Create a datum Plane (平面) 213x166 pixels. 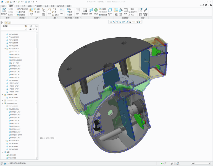(x=49, y=10)
